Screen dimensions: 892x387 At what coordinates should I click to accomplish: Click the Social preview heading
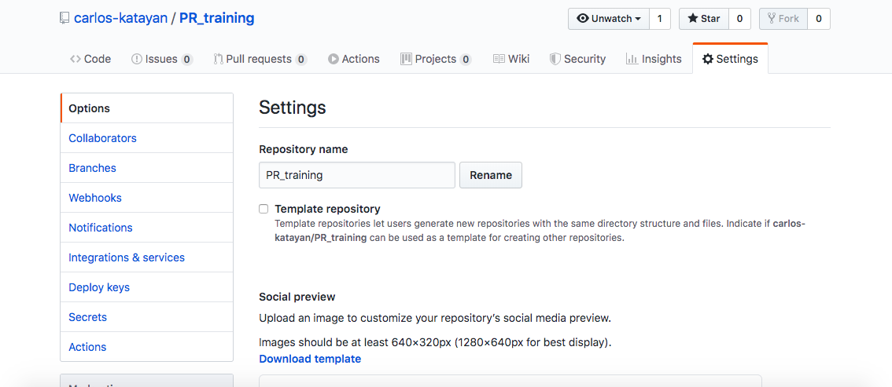click(297, 297)
